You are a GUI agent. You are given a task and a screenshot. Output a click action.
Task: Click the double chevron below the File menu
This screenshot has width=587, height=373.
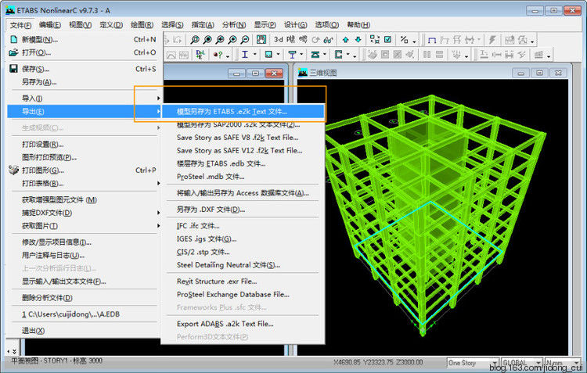coord(14,351)
